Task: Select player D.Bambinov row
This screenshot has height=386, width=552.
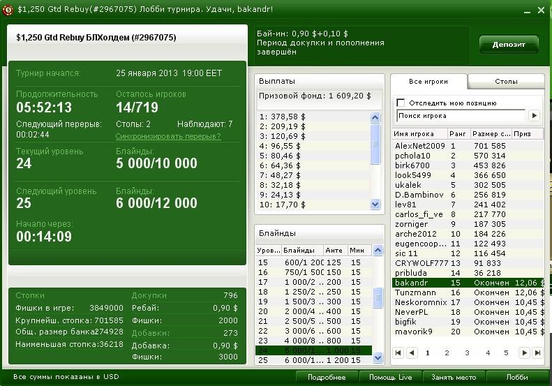Action: (x=468, y=195)
